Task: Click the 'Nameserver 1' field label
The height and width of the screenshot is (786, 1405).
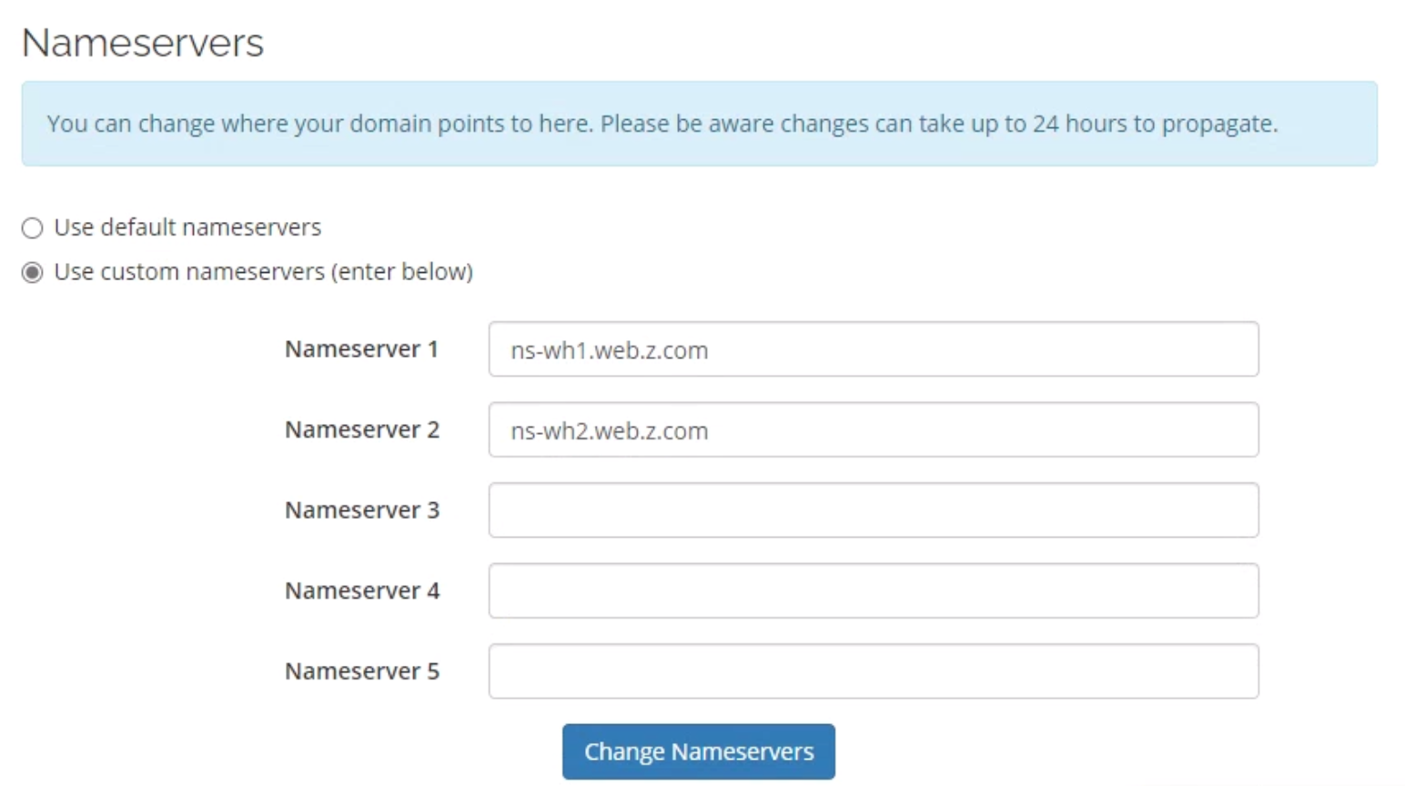Action: [x=361, y=349]
